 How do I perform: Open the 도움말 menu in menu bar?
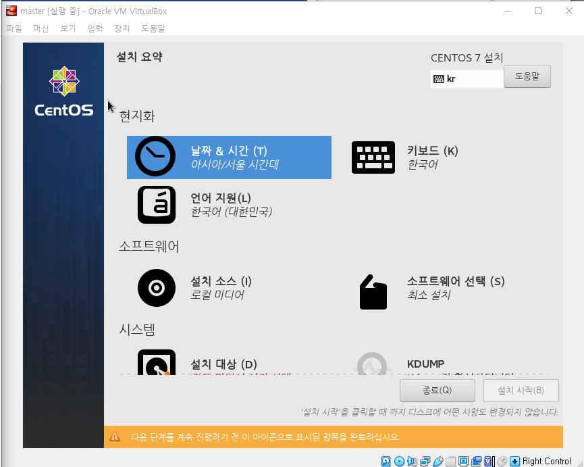(153, 28)
